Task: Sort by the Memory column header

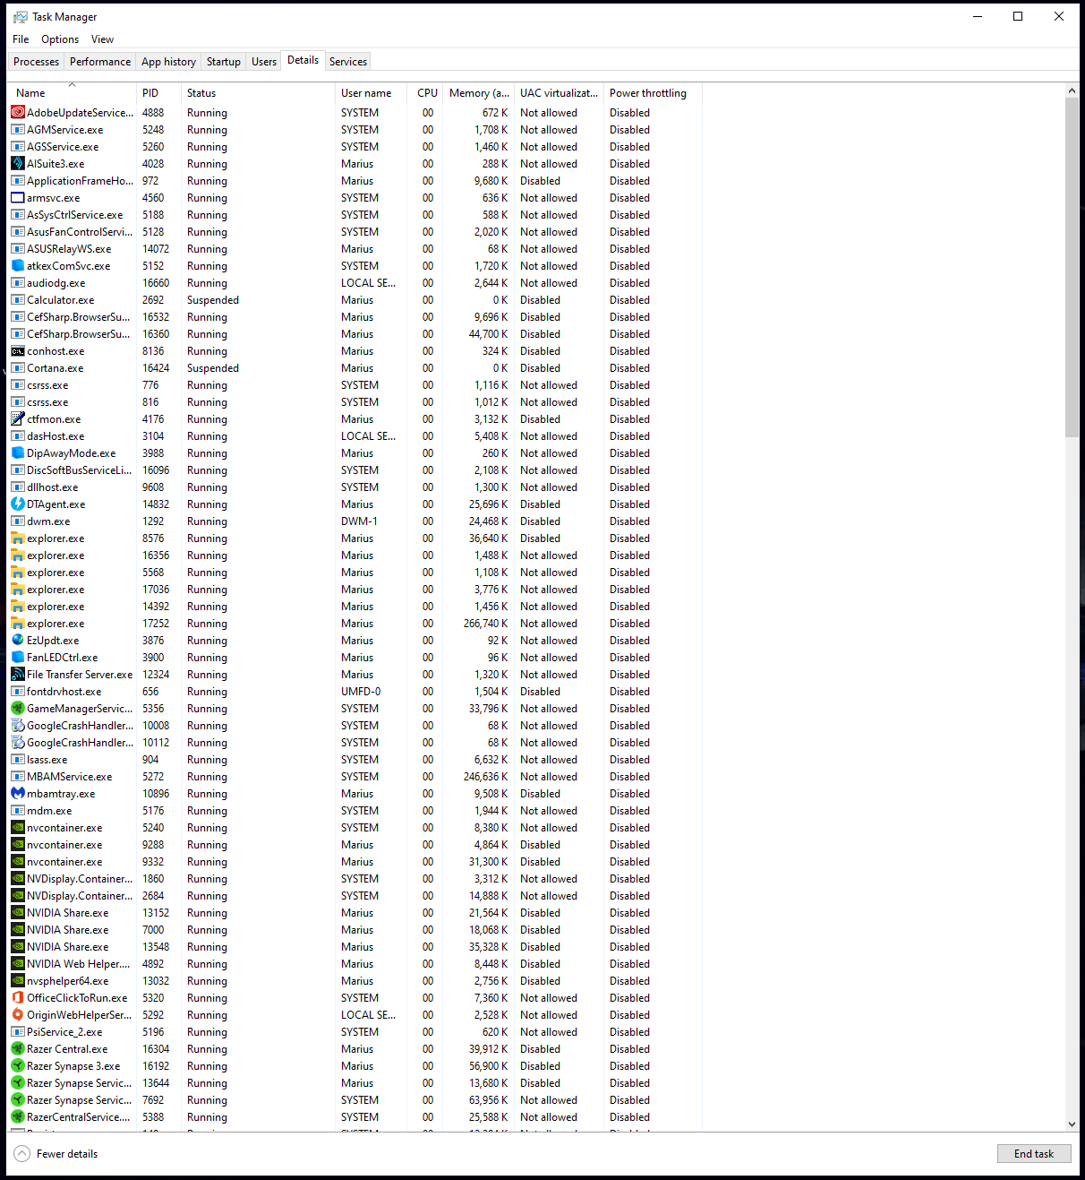Action: 479,93
